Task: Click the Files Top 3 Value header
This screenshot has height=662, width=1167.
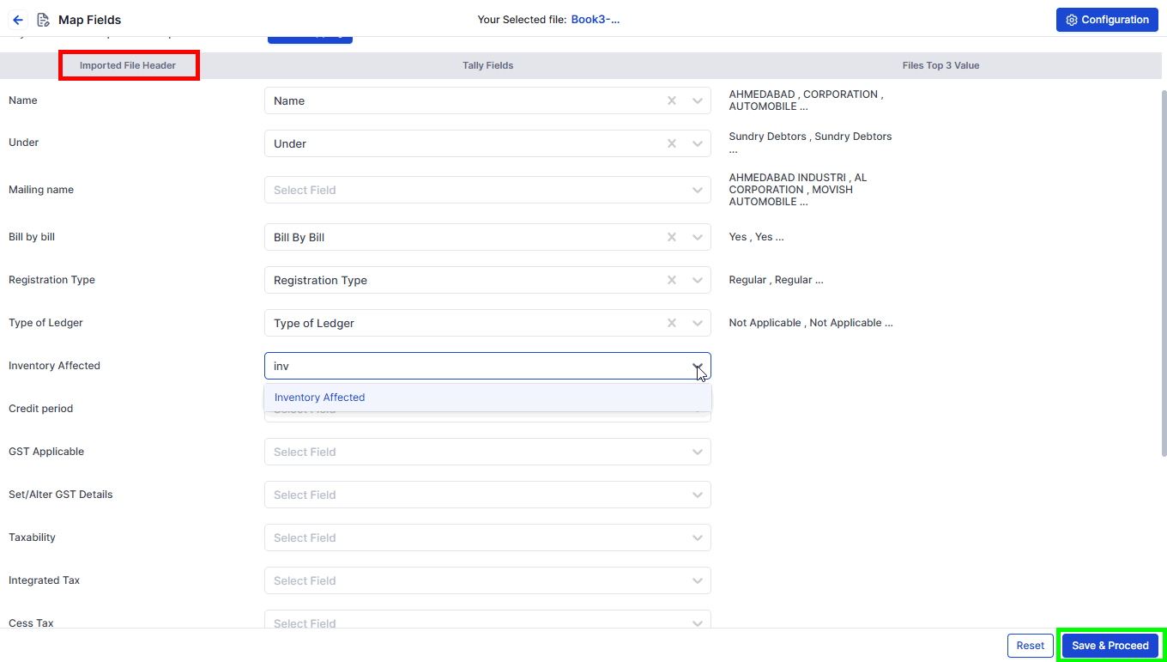Action: (940, 65)
